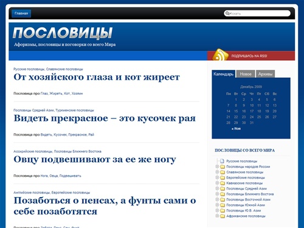Switch to the Архивы tab

(265, 74)
